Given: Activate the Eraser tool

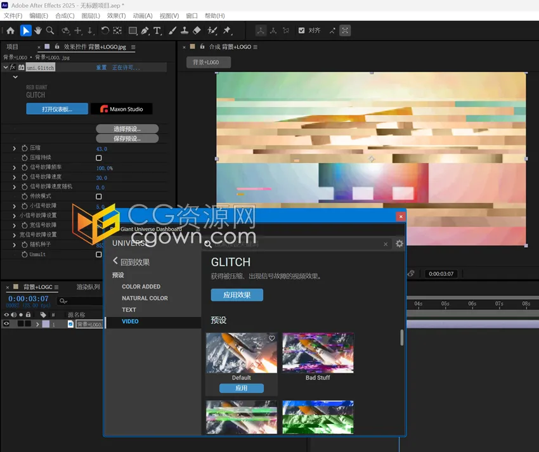Looking at the screenshot, I should (197, 30).
